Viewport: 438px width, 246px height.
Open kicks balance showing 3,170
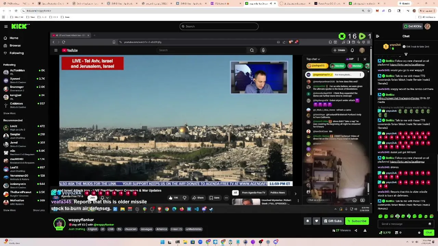click(x=385, y=233)
